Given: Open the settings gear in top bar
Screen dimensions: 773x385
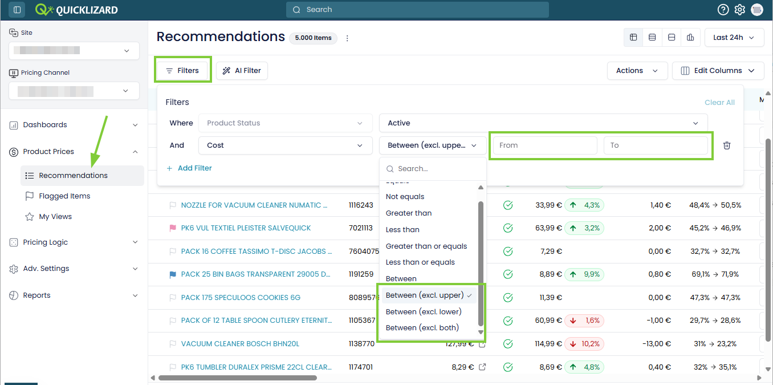Looking at the screenshot, I should point(740,10).
